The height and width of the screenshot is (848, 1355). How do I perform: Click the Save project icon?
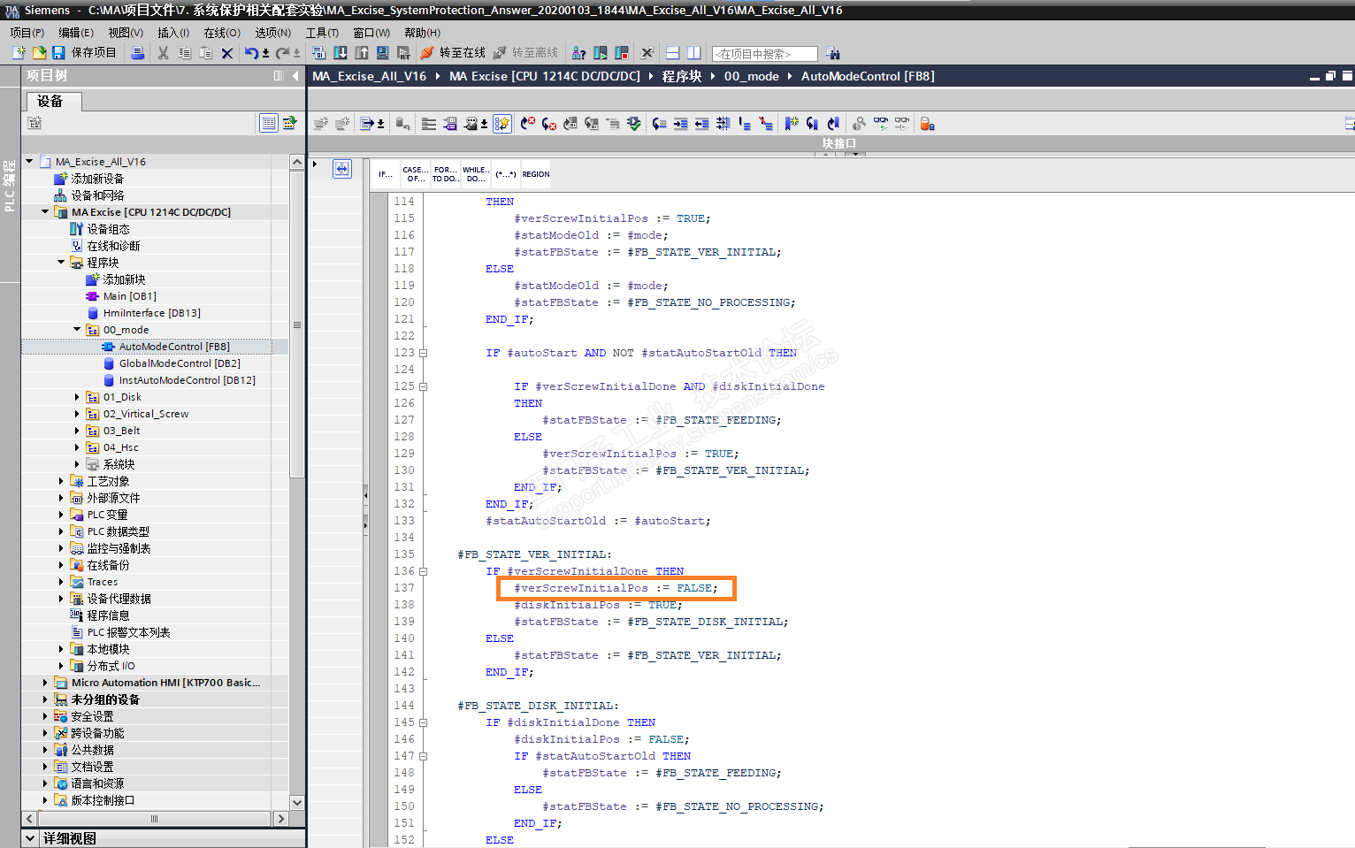[58, 53]
